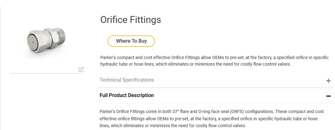Screen dimensions: 335x130
Task: Click the paragraph mentioning 37° flare and ORFS
Action: (212, 118)
